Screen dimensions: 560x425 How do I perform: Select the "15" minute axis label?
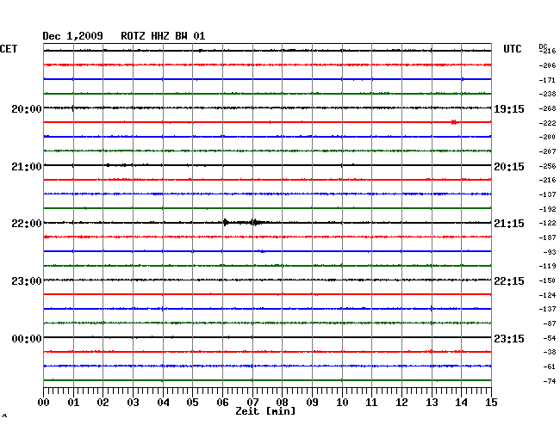pyautogui.click(x=491, y=403)
